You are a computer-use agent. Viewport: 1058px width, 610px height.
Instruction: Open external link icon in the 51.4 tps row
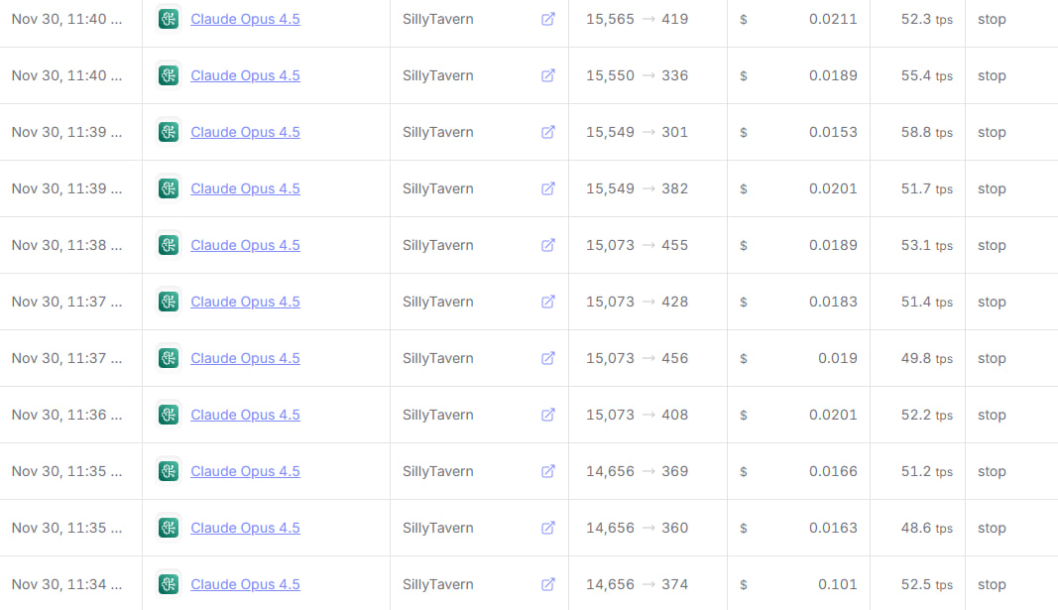[548, 302]
